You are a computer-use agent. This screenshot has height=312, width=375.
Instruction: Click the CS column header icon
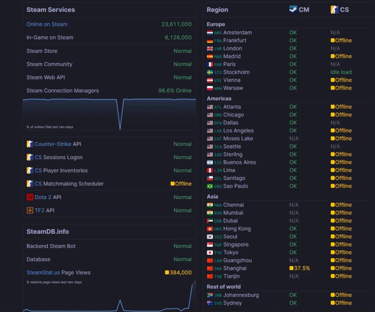point(334,10)
